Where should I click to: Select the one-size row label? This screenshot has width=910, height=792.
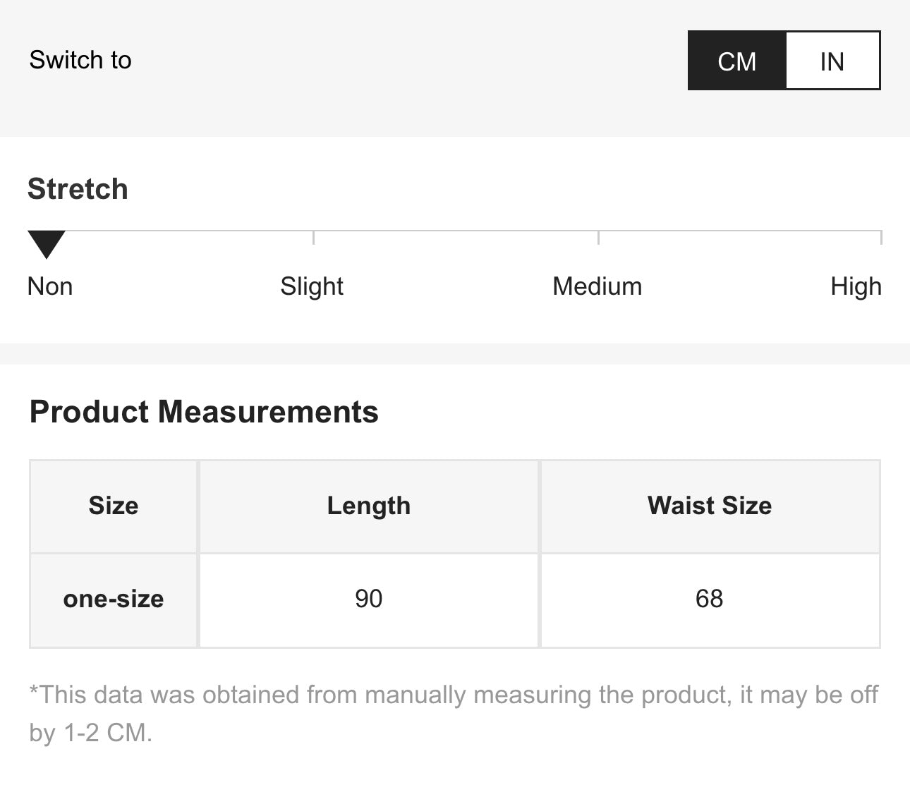(114, 599)
